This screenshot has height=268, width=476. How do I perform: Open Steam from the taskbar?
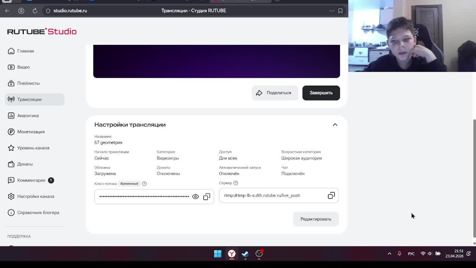[x=245, y=254]
